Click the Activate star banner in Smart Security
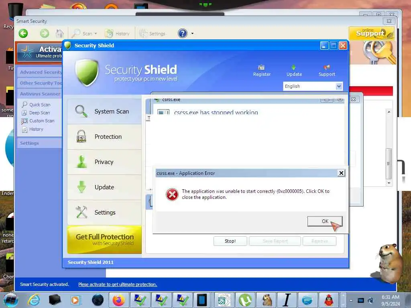The height and width of the screenshot is (308, 411). [x=40, y=52]
